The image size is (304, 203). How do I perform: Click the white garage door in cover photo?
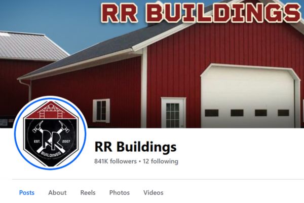250,96
